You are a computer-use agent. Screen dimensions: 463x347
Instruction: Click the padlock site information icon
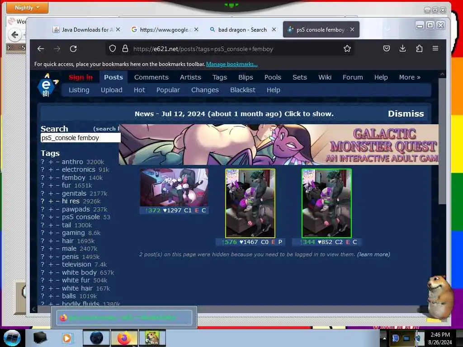tap(125, 49)
